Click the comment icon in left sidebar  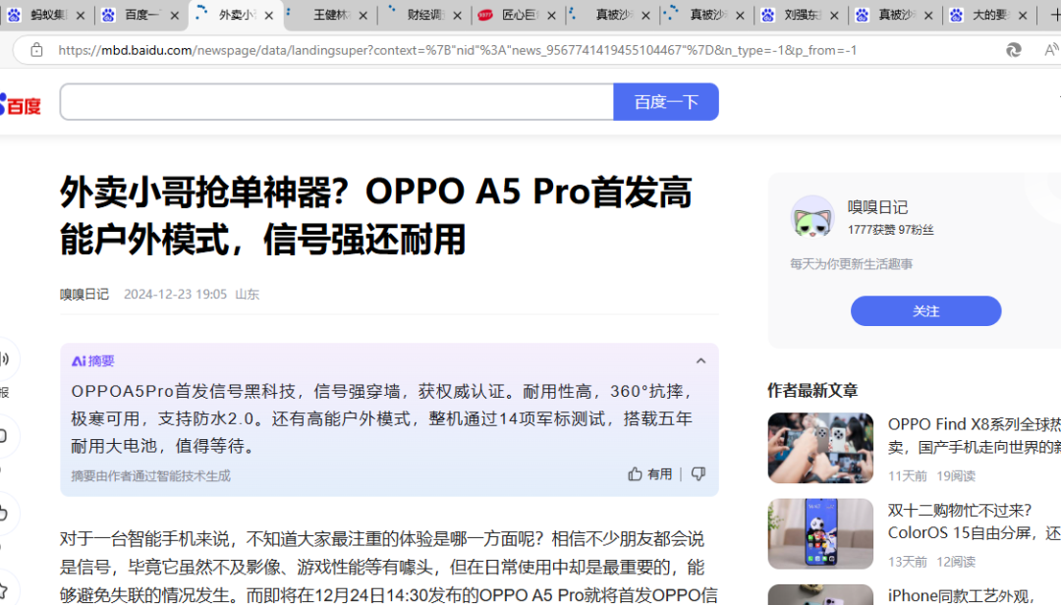click(x=5, y=436)
